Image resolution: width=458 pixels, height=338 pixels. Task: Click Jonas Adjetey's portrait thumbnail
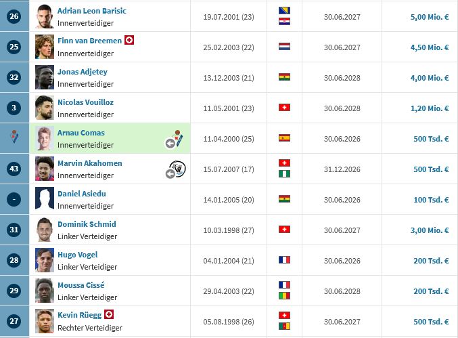coord(45,77)
